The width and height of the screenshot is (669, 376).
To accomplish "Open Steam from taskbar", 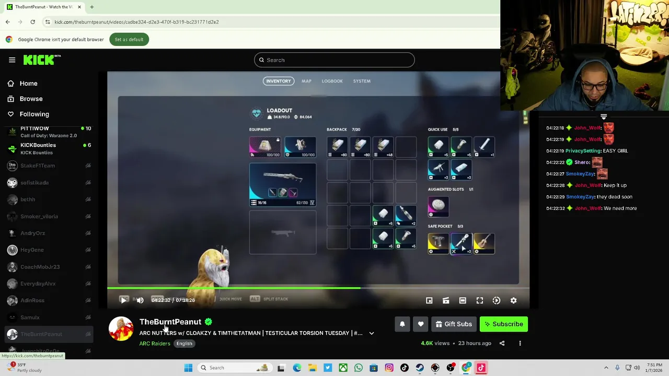I will pos(420,368).
